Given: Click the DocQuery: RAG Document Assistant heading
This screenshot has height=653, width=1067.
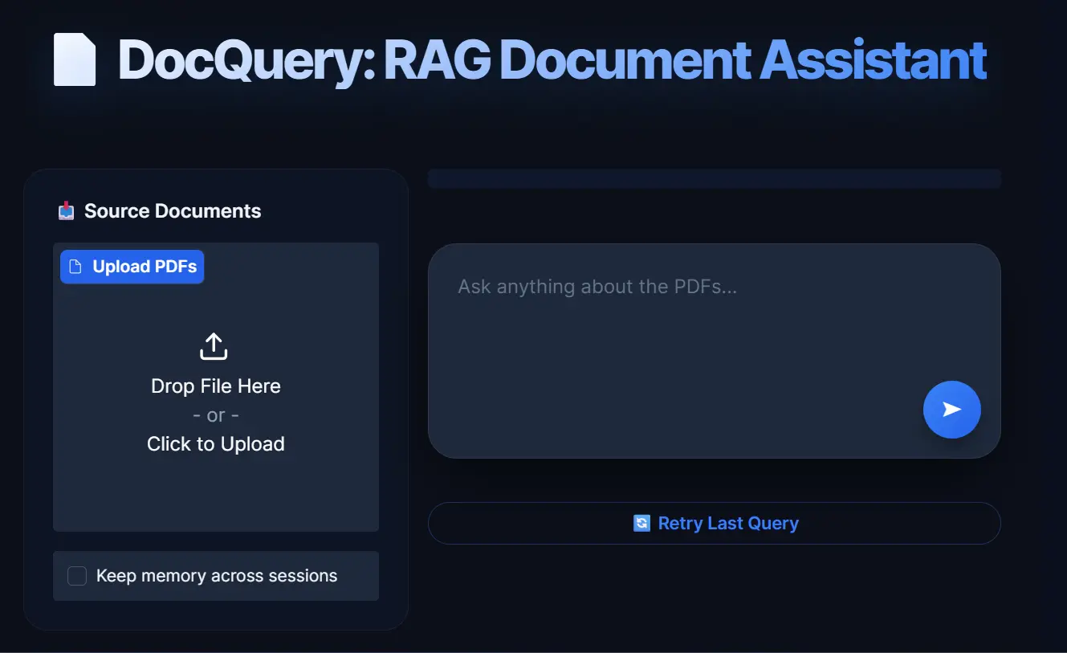Looking at the screenshot, I should tap(551, 59).
